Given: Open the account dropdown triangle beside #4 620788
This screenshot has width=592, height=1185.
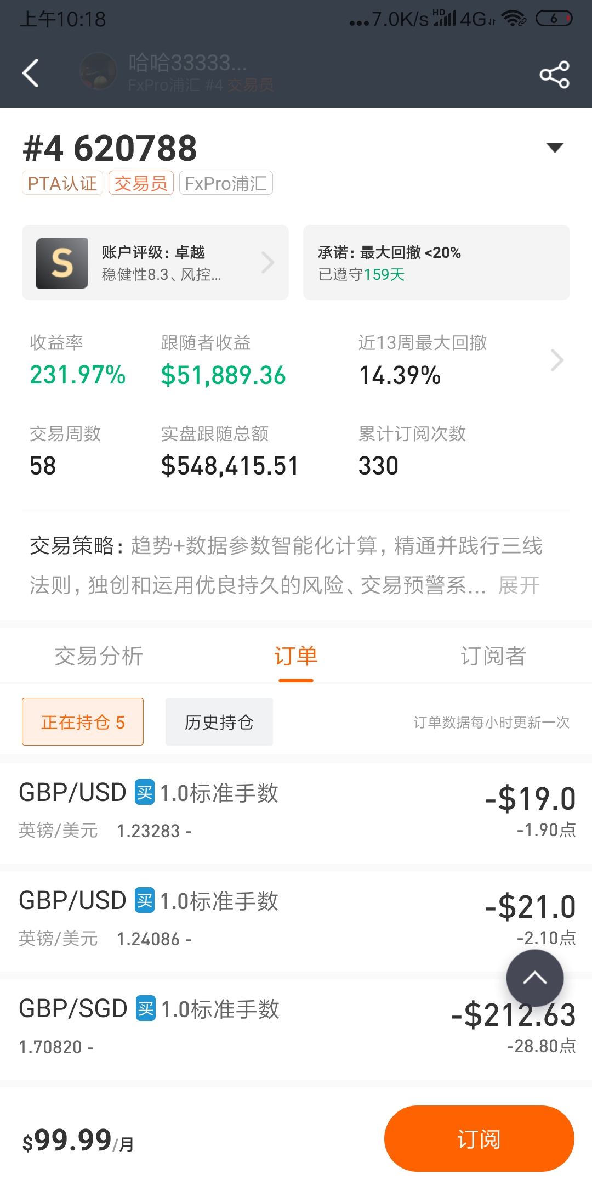Looking at the screenshot, I should click(x=555, y=147).
